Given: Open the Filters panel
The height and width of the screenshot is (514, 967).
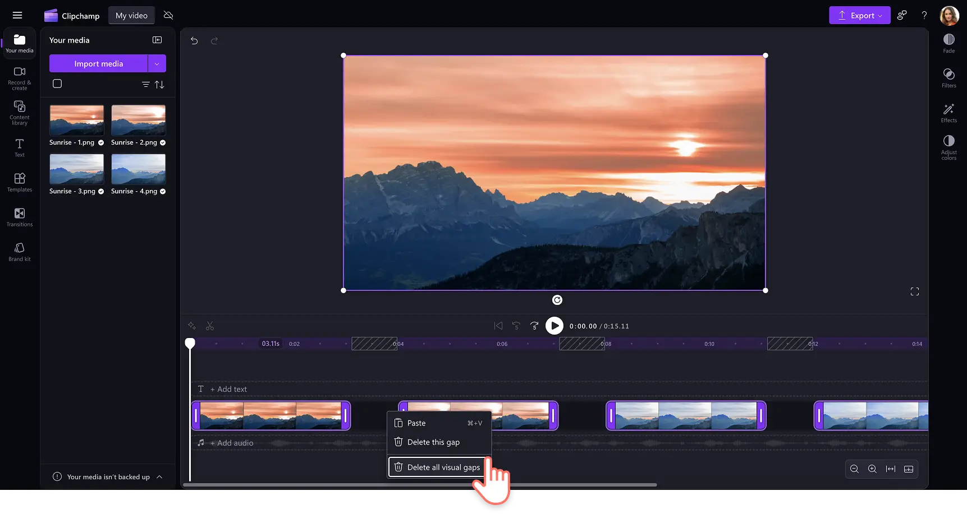Looking at the screenshot, I should [x=948, y=77].
